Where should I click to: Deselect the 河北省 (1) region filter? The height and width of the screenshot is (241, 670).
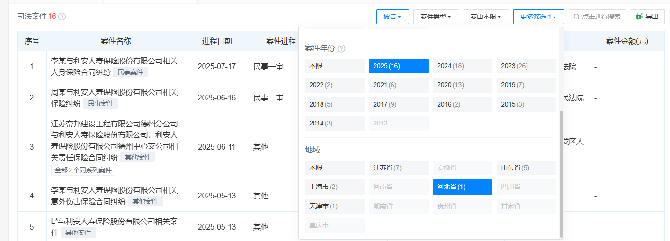(463, 187)
